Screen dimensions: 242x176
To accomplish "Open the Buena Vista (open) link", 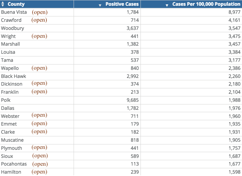I will (x=40, y=12).
